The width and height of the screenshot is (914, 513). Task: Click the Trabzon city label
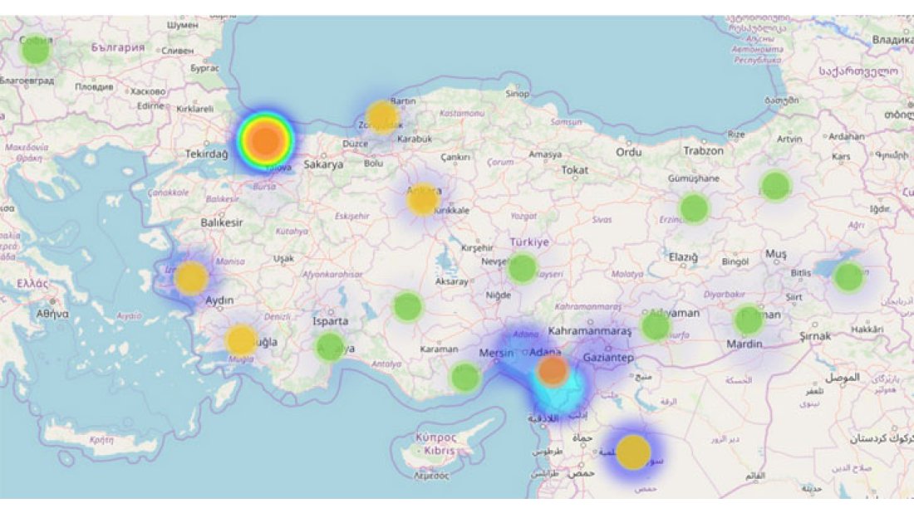703,151
